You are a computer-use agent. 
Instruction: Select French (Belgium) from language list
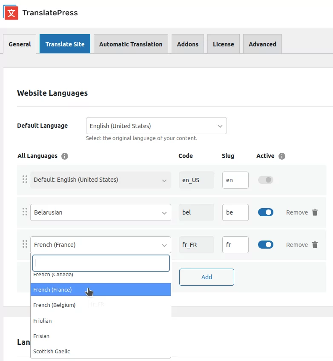(55, 305)
